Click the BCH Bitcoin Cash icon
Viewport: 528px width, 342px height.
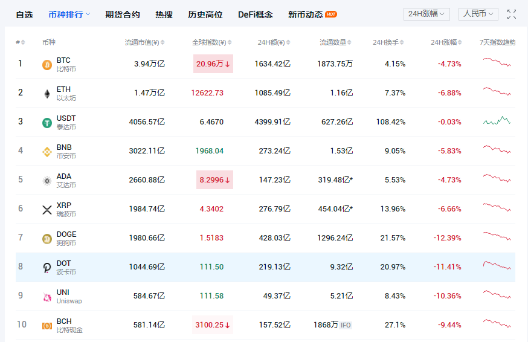point(47,326)
